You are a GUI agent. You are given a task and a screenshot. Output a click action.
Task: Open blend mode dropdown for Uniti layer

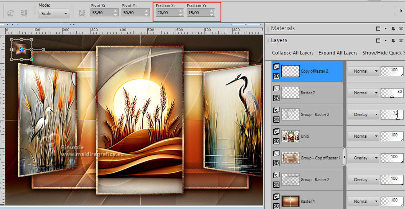point(363,136)
